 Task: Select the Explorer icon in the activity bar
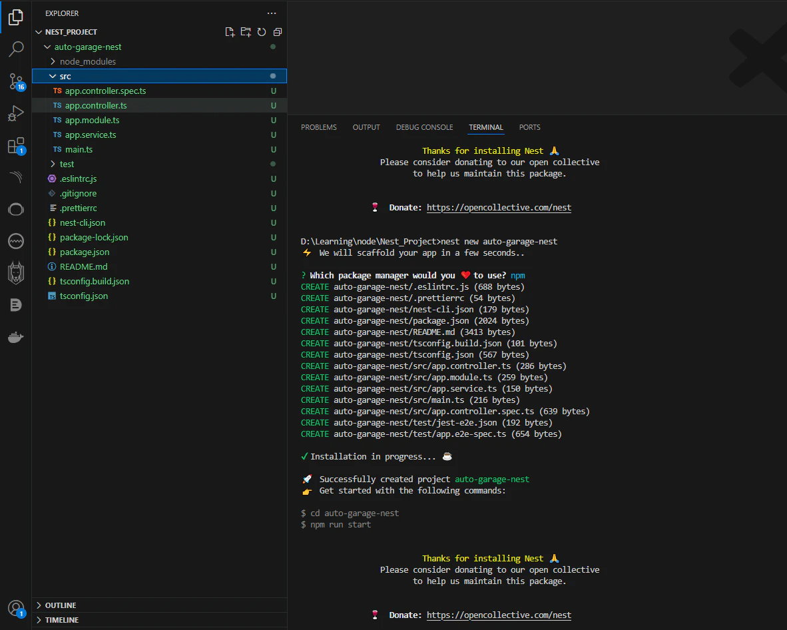pos(16,17)
